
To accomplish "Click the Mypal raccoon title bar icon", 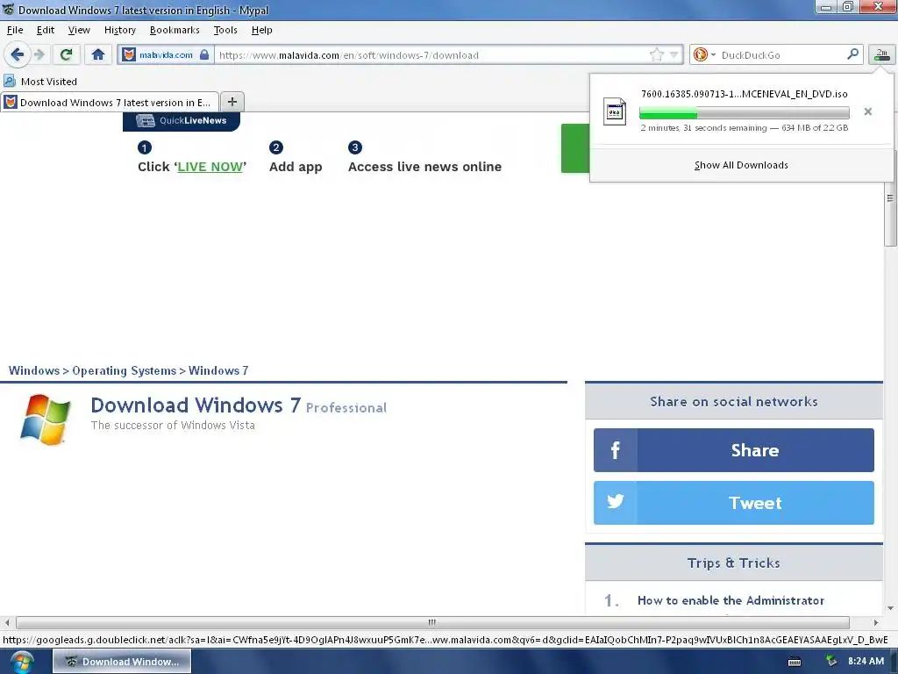I will (8, 9).
